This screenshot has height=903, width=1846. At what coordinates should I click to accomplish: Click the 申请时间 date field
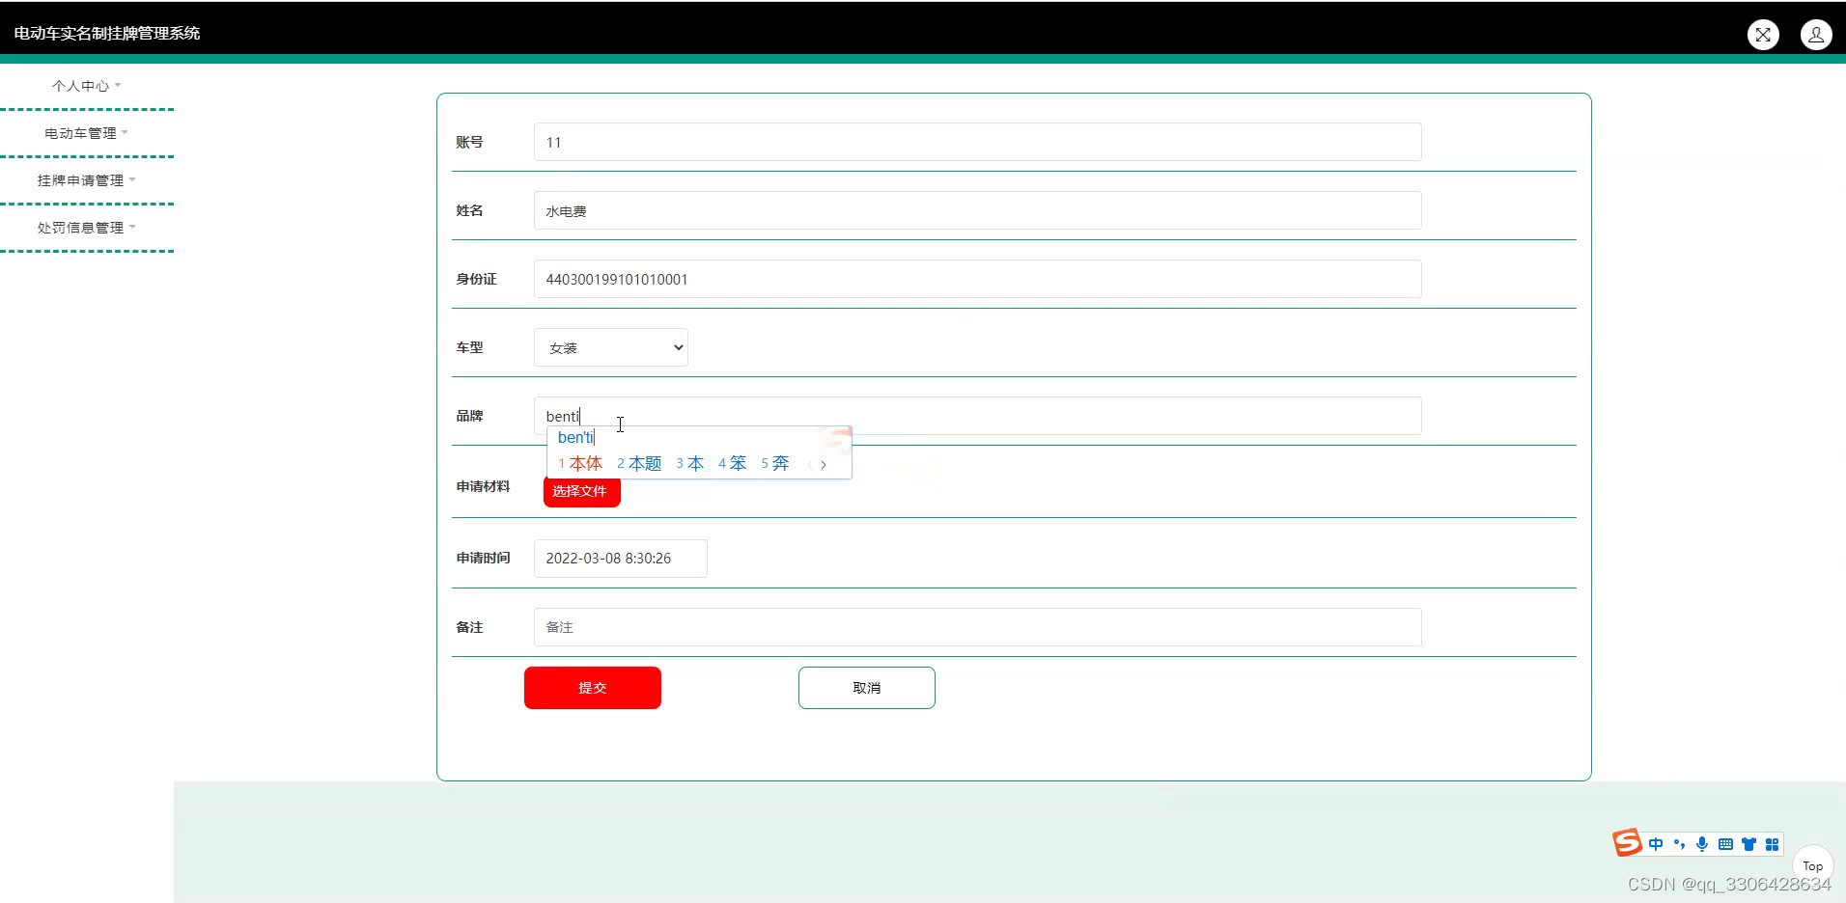pyautogui.click(x=621, y=558)
